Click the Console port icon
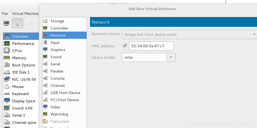The height and width of the screenshot is (128, 257). tap(45, 78)
